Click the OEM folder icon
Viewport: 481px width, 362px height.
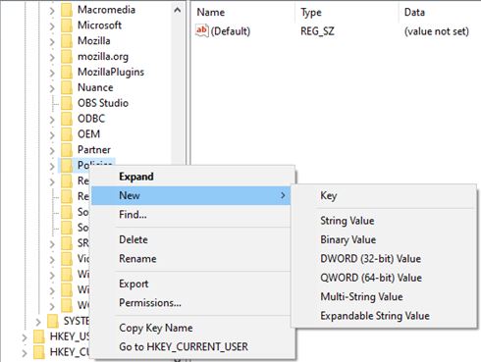[x=67, y=134]
